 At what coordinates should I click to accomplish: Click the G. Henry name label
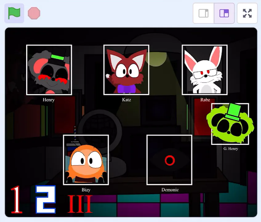[x=231, y=149]
